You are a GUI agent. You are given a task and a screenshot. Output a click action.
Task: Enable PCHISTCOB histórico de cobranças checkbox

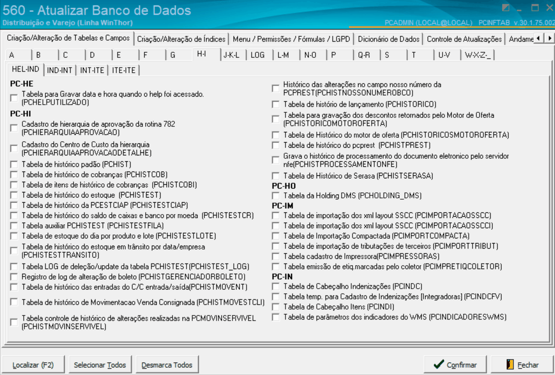coord(14,175)
